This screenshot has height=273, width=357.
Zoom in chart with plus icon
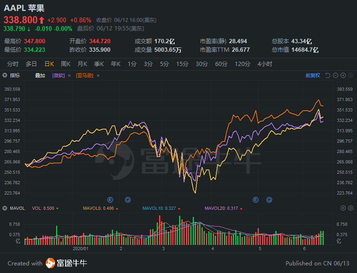coord(343,75)
